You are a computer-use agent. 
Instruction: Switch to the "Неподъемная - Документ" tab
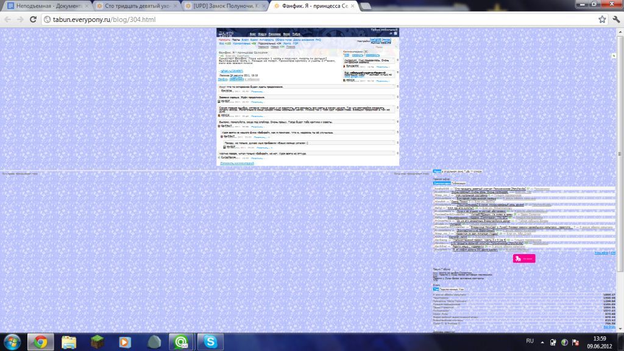pyautogui.click(x=48, y=6)
